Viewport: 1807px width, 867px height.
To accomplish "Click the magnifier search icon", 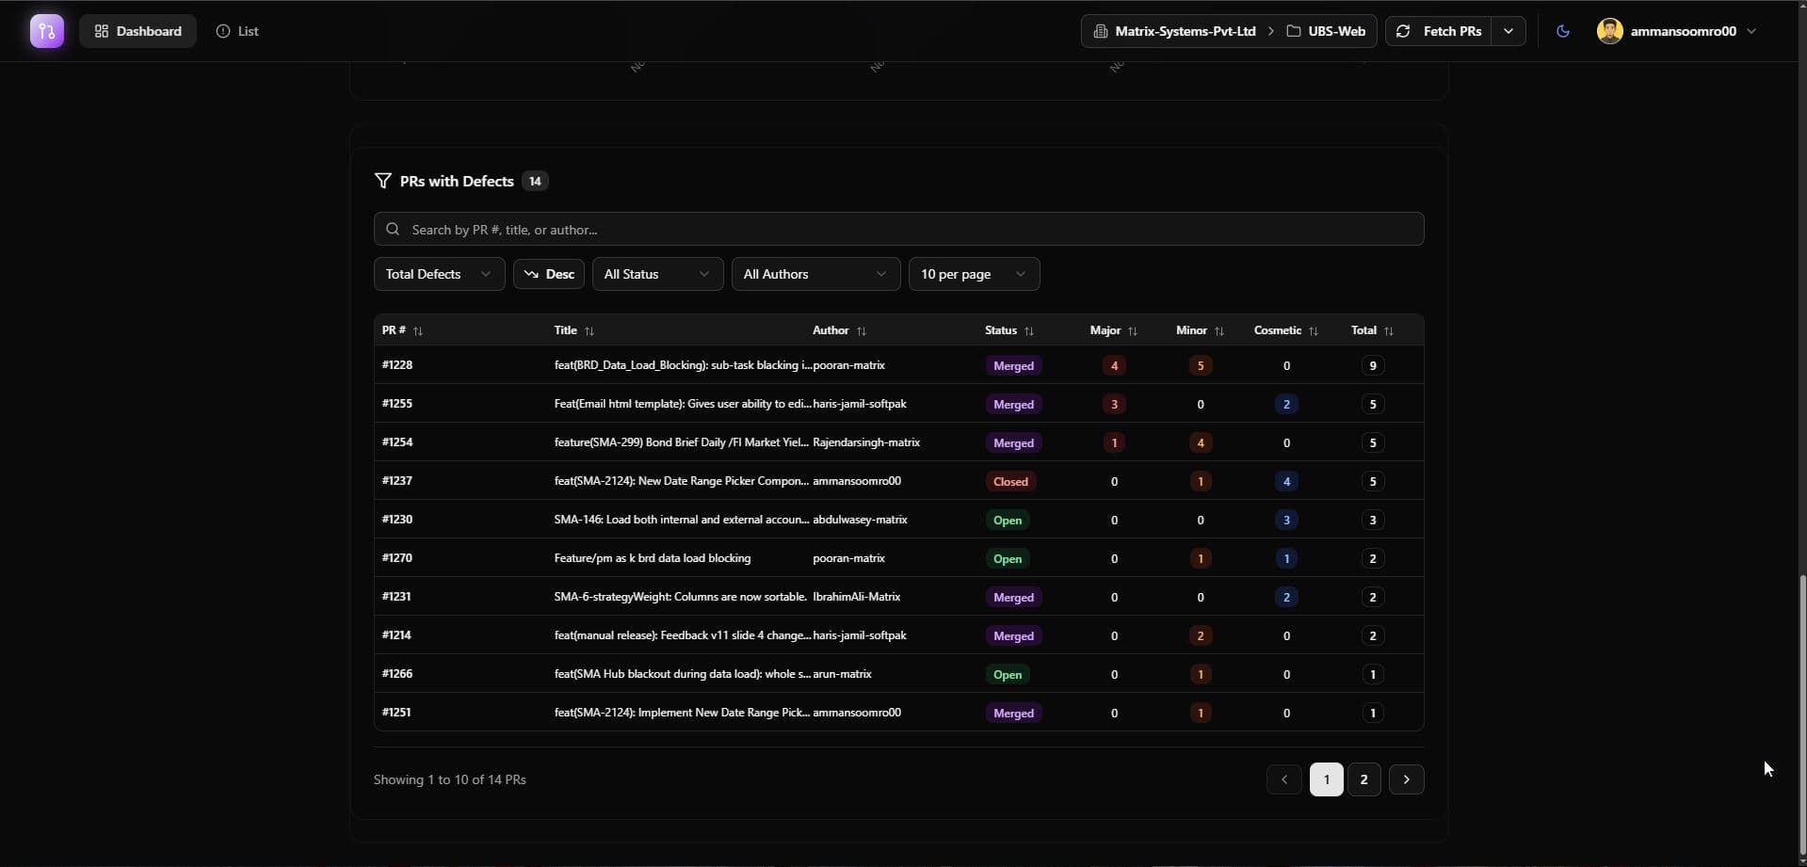I will pos(393,229).
